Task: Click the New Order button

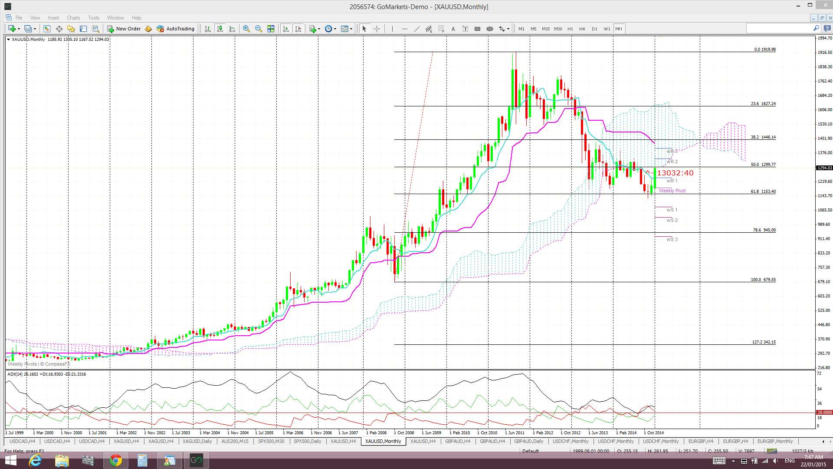Action: (124, 29)
